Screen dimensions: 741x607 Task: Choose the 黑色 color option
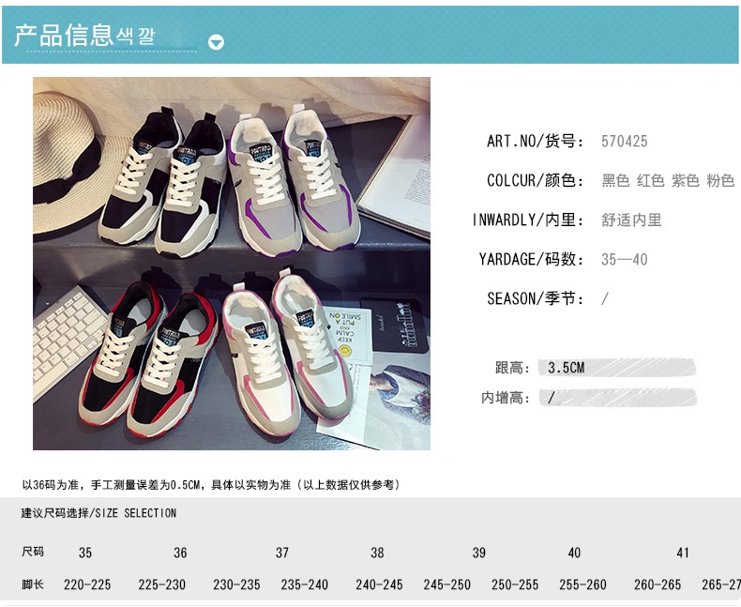pos(615,180)
